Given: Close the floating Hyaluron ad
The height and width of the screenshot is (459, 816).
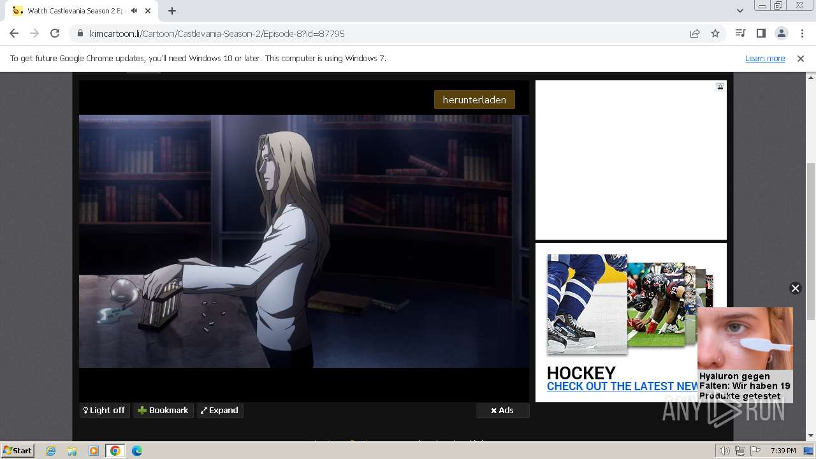Looking at the screenshot, I should [795, 288].
